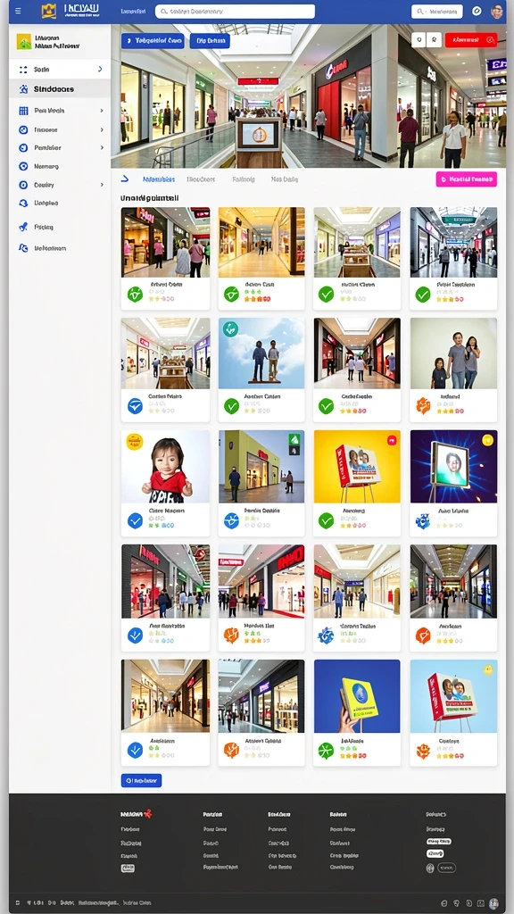Click the green badge on the yellow building thumbnail

coord(294,441)
